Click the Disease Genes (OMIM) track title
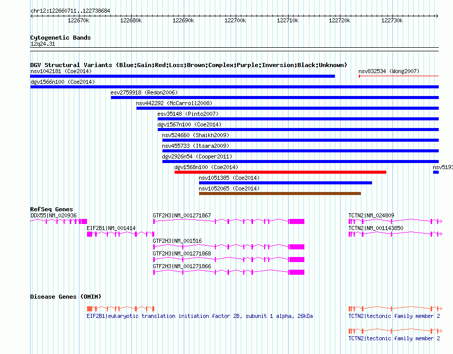 [66, 297]
